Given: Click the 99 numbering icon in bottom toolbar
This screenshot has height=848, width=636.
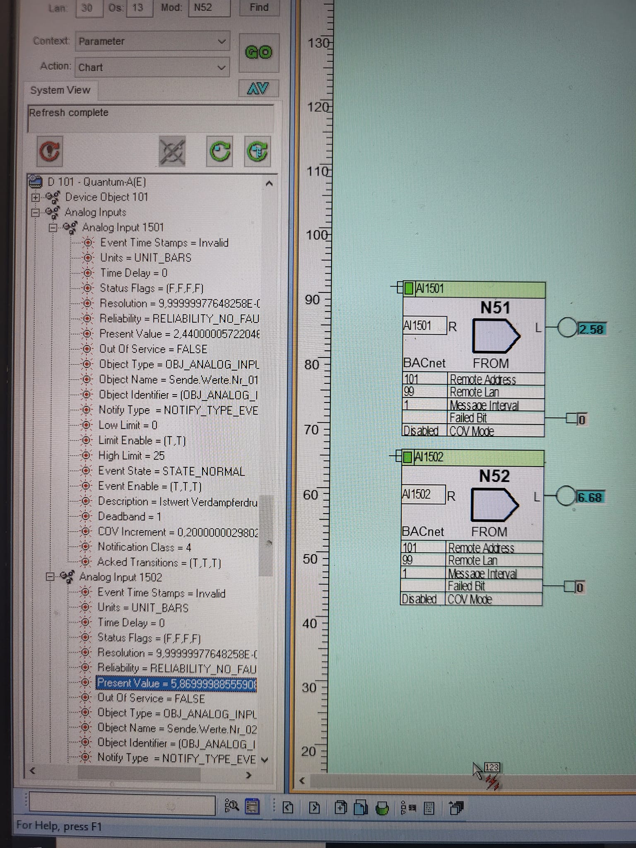Looking at the screenshot, I should click(x=409, y=807).
